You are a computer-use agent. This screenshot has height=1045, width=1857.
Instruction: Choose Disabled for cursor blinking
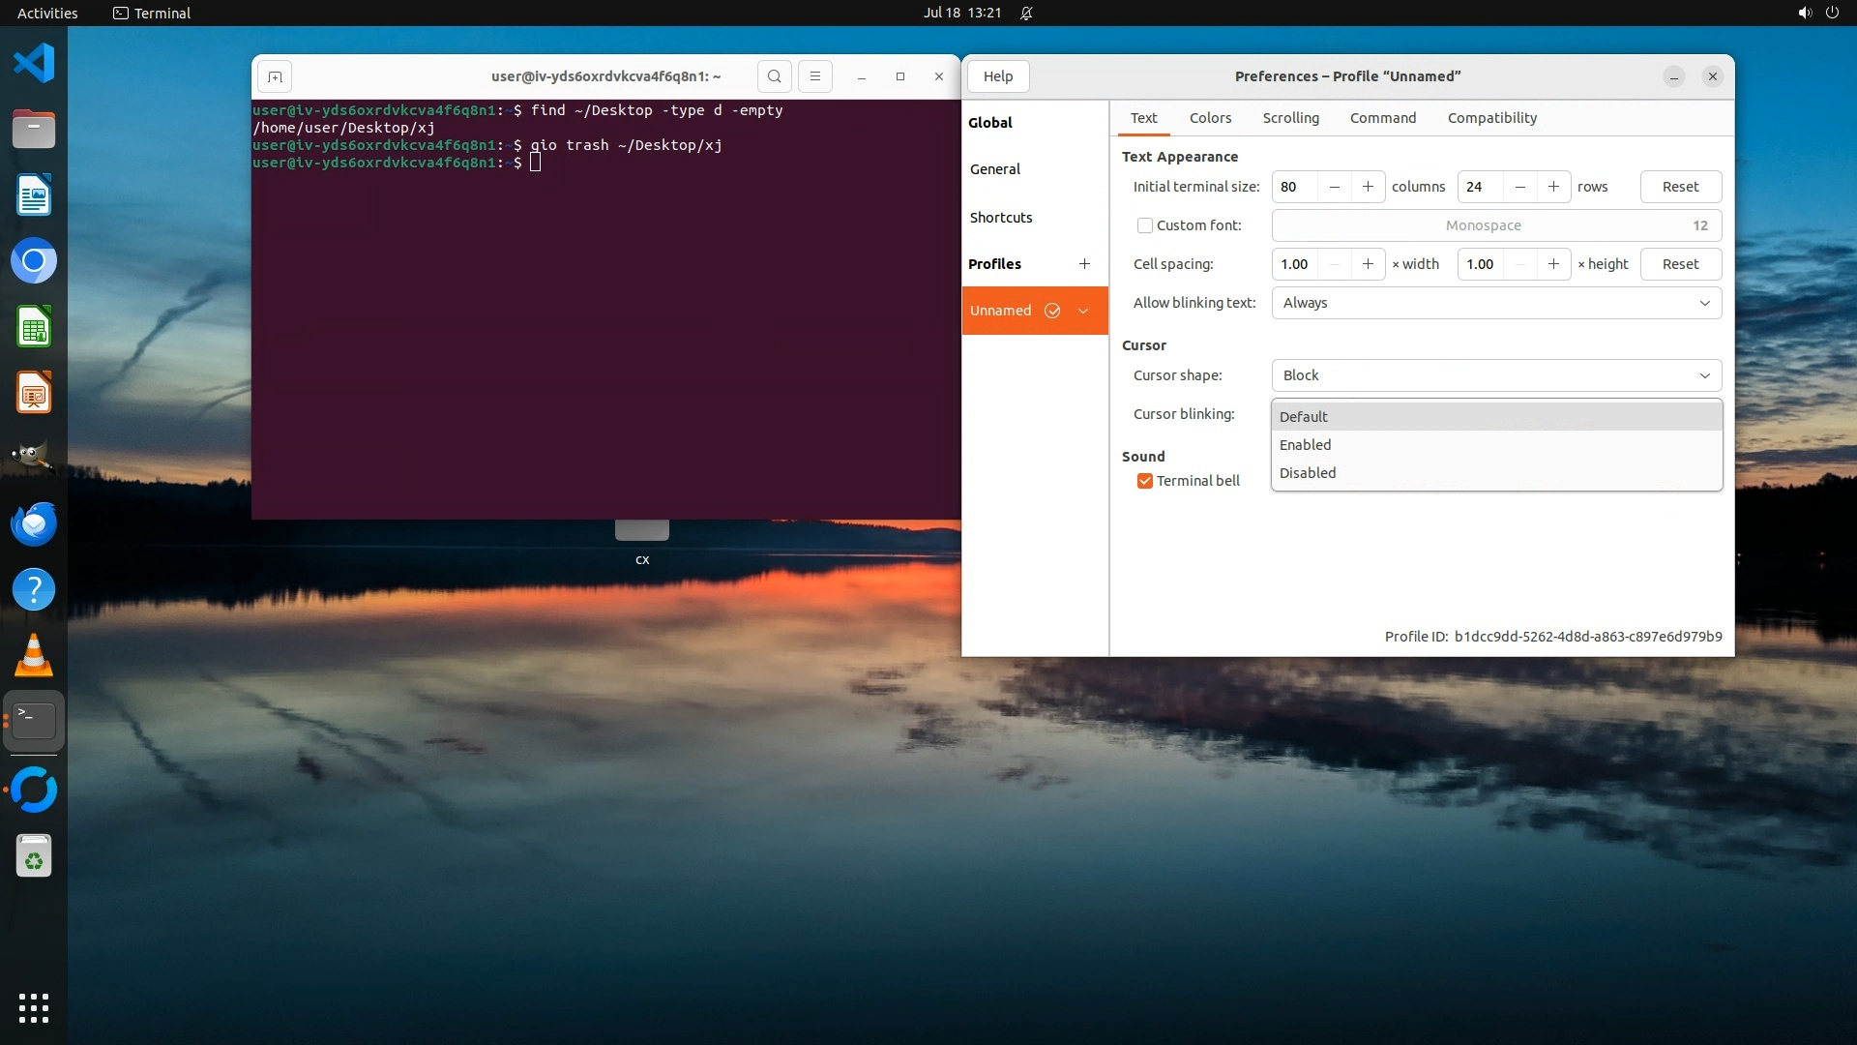[x=1308, y=473]
